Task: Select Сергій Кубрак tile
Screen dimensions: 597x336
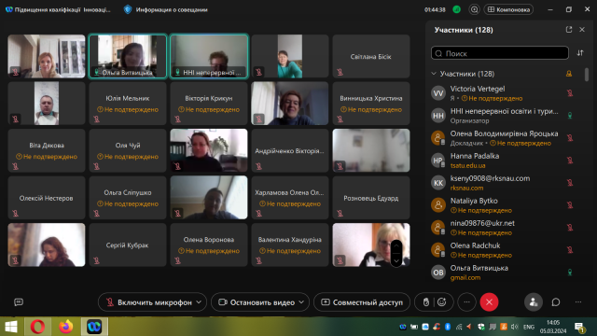Action: click(x=128, y=245)
